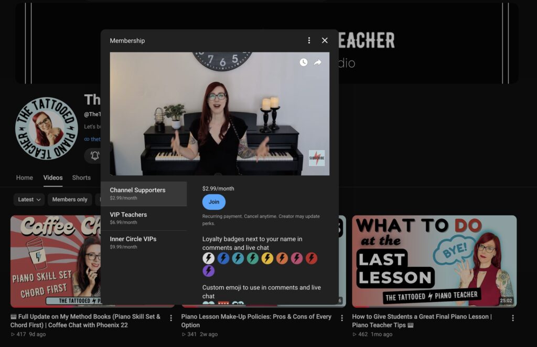Open options menu for Make-Up Policies video

click(342, 318)
